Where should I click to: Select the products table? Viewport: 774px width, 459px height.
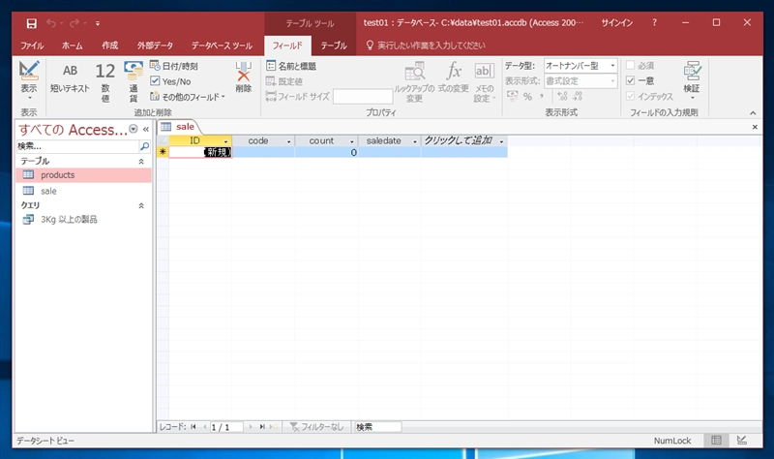click(x=84, y=175)
